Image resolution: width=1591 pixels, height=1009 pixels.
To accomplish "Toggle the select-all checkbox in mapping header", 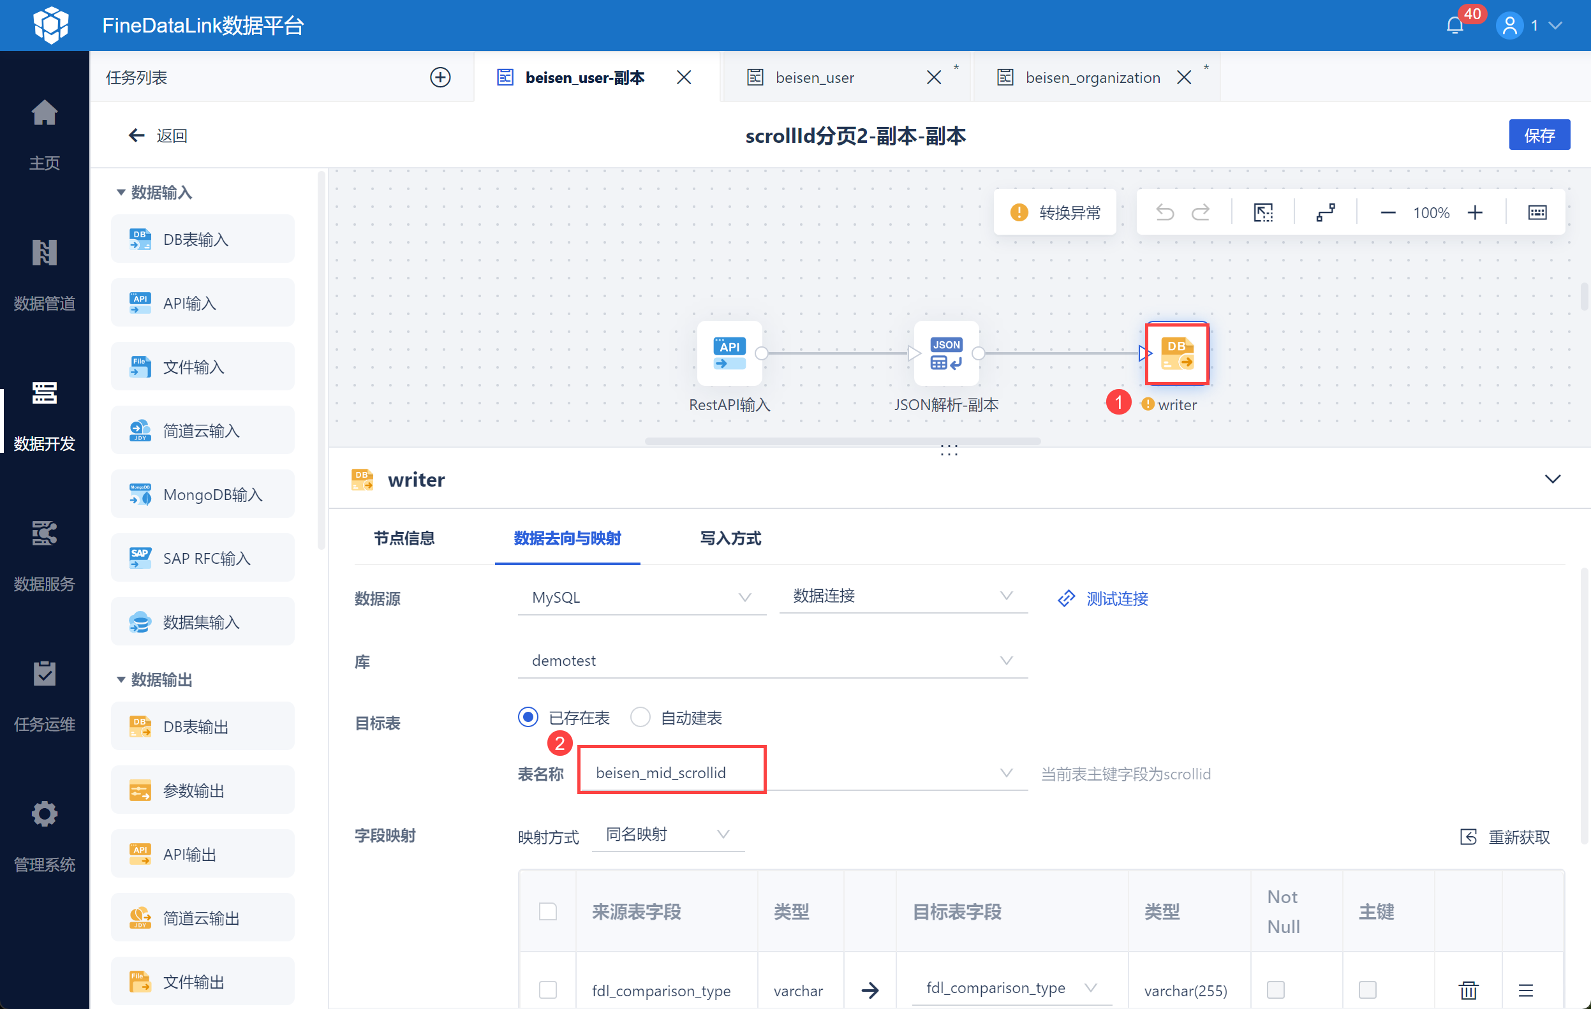I will coord(548,911).
